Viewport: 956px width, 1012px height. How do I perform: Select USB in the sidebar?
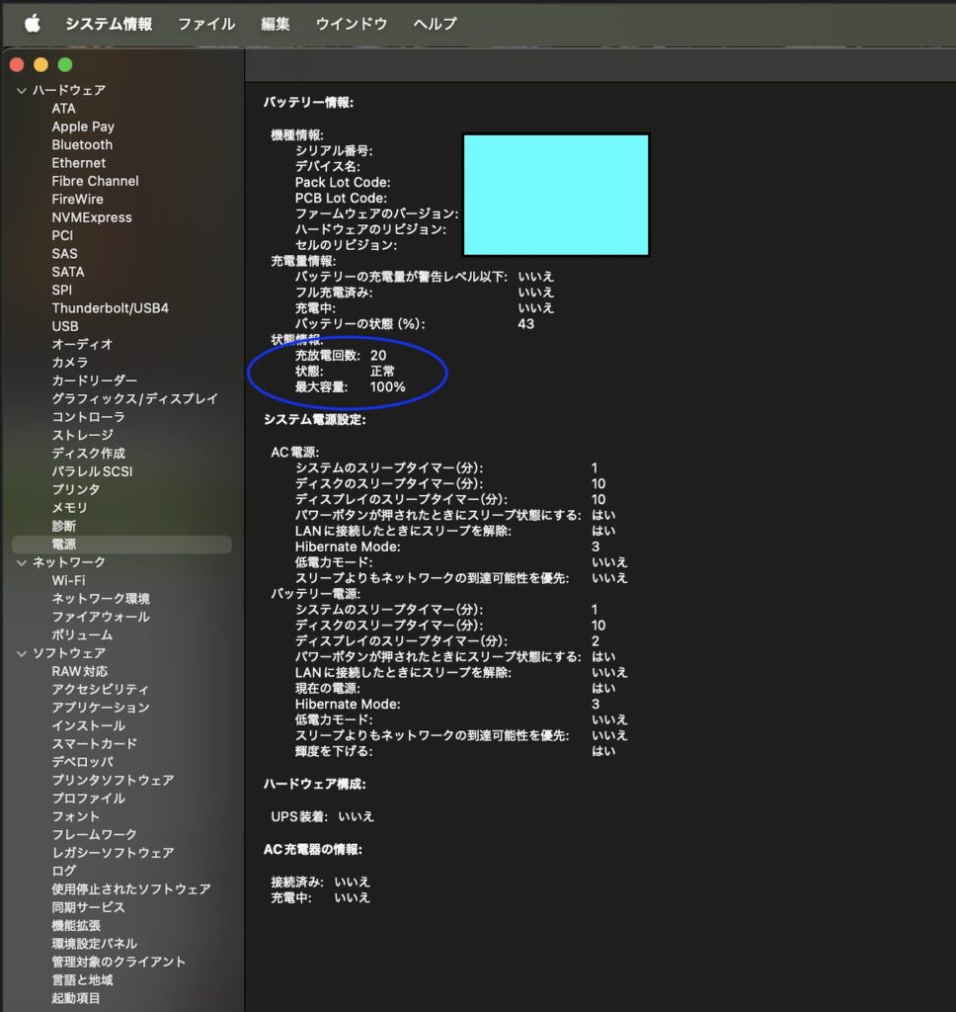tap(65, 326)
